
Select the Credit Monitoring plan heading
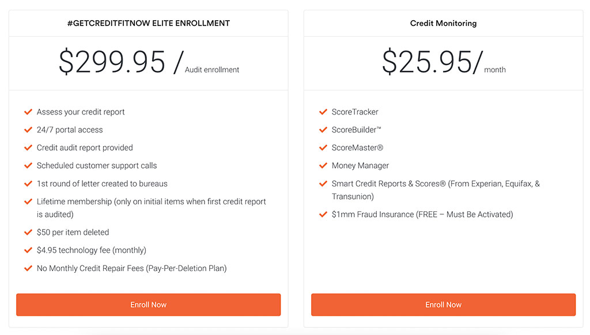tap(443, 24)
